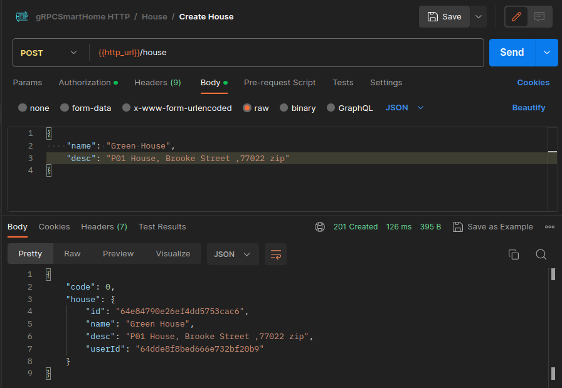Open the comments icon
562x388 pixels.
(539, 16)
